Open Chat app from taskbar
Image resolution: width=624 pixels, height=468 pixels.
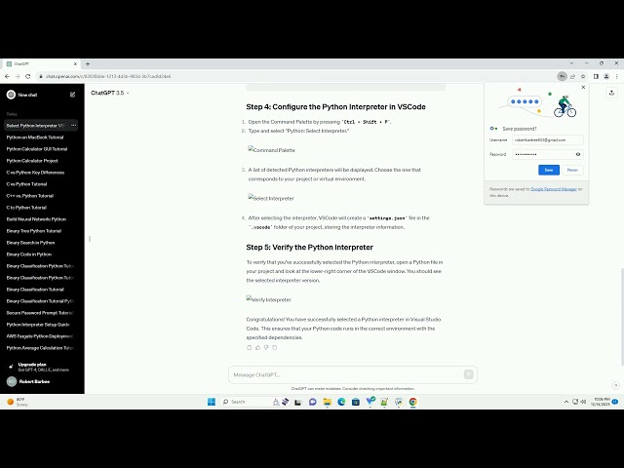click(312, 402)
